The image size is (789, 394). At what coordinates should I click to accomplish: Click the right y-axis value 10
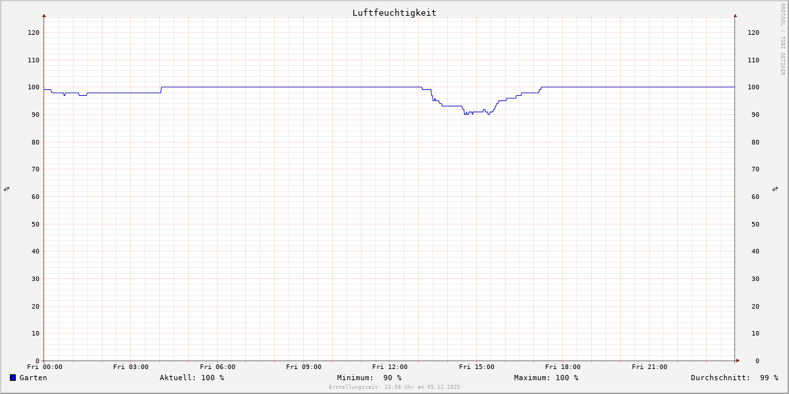755,334
